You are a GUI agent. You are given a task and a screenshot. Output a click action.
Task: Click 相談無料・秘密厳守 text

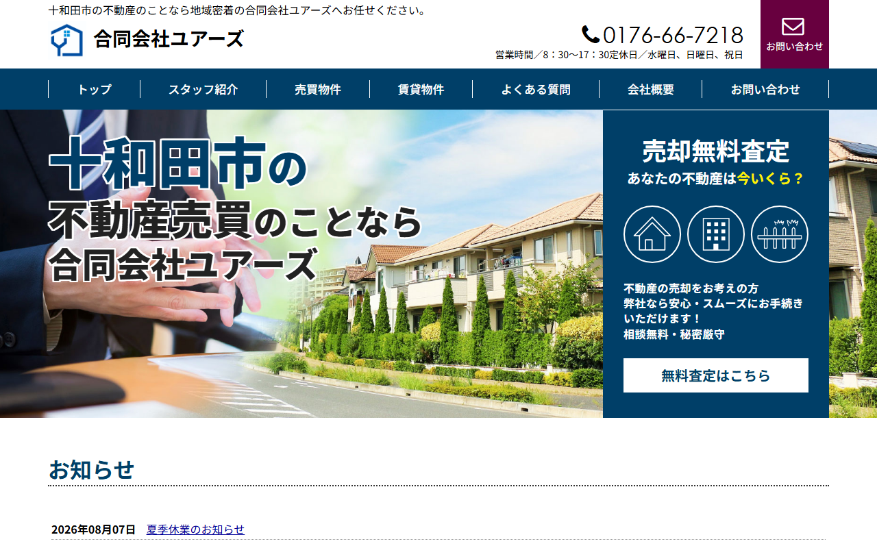(674, 334)
